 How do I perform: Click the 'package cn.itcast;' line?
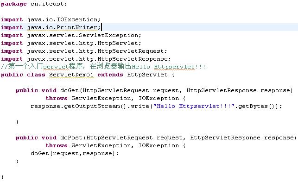point(34,4)
